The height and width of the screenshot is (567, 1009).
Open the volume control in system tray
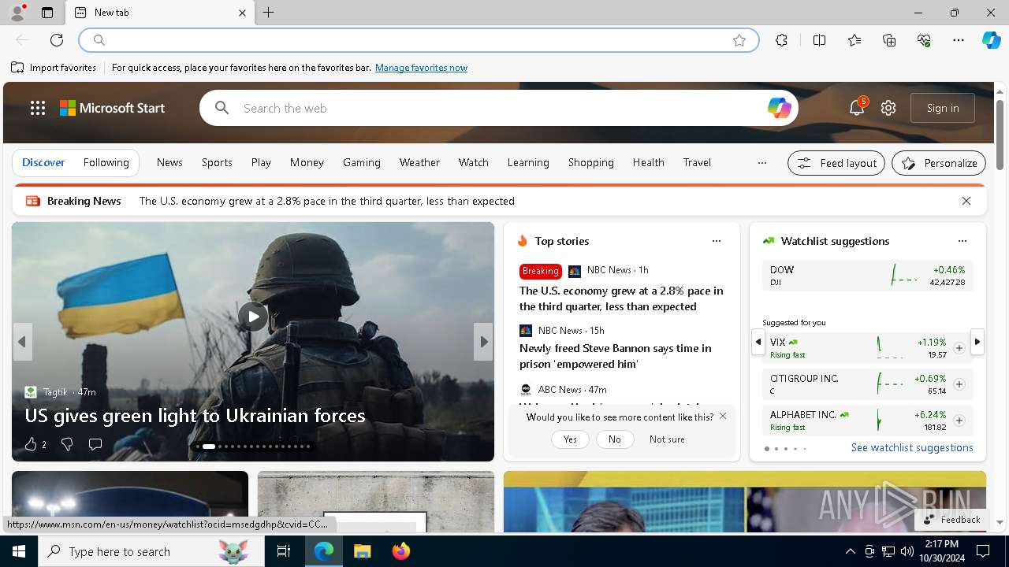pos(907,551)
